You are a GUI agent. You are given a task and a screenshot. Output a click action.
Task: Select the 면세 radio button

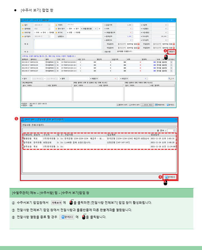41,33
